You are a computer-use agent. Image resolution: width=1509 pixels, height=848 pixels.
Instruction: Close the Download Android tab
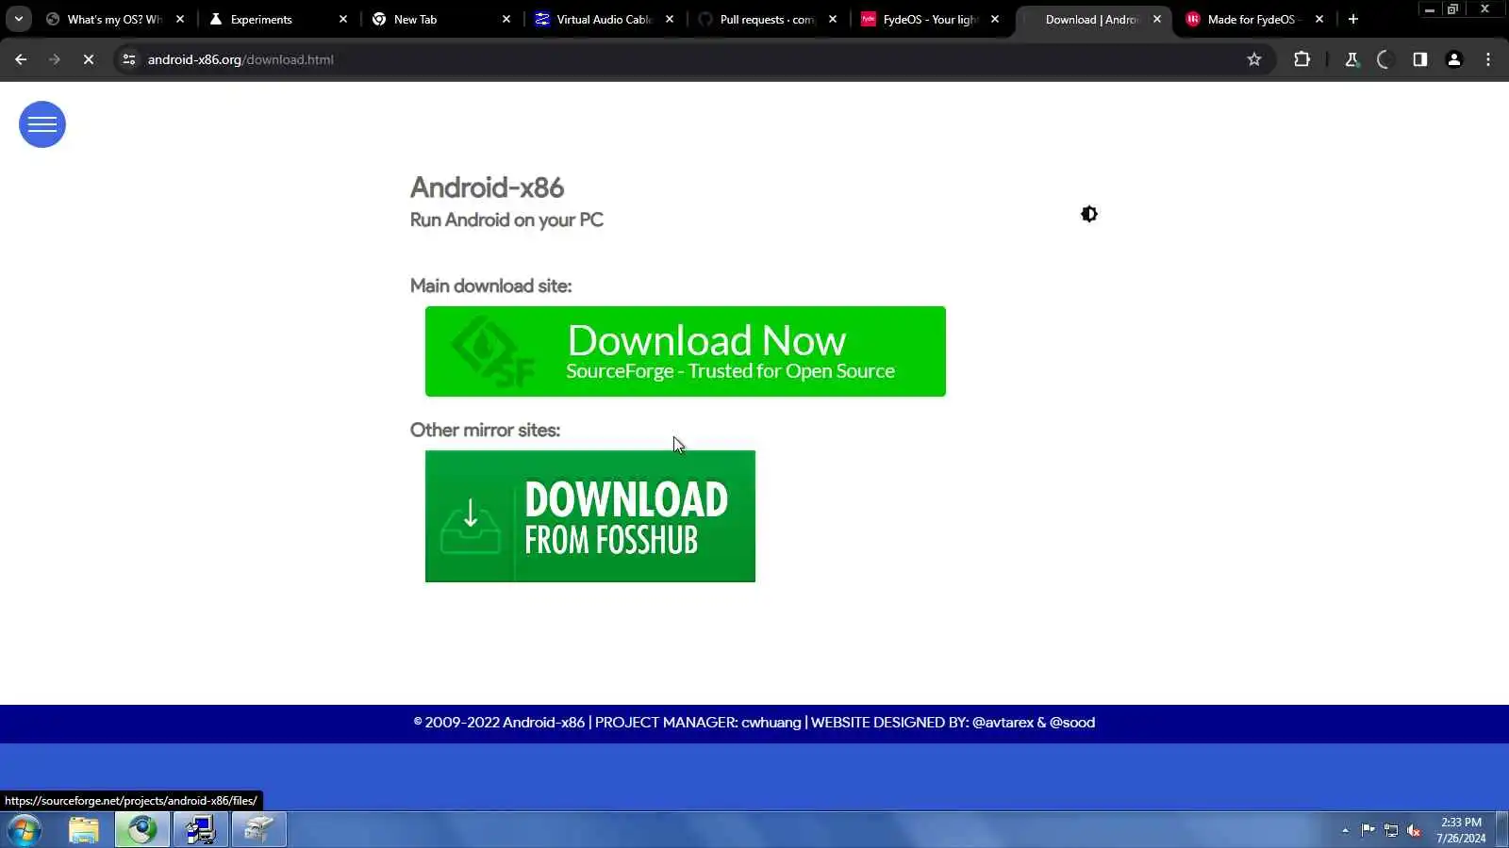[x=1157, y=19]
